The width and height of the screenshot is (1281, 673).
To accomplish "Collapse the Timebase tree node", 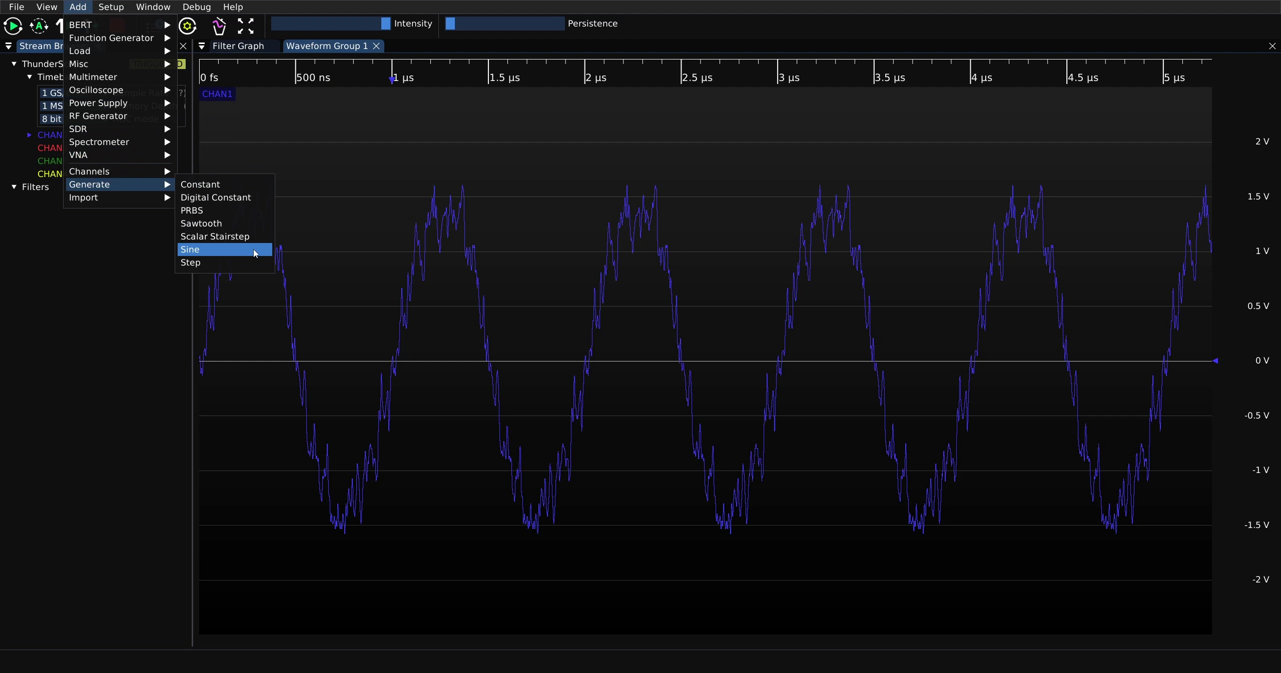I will pos(30,77).
